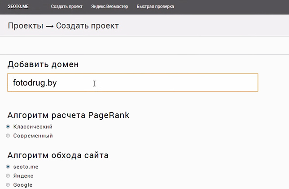
Task: Choose the Яндекс crawl radio circle
Action: pos(8,176)
